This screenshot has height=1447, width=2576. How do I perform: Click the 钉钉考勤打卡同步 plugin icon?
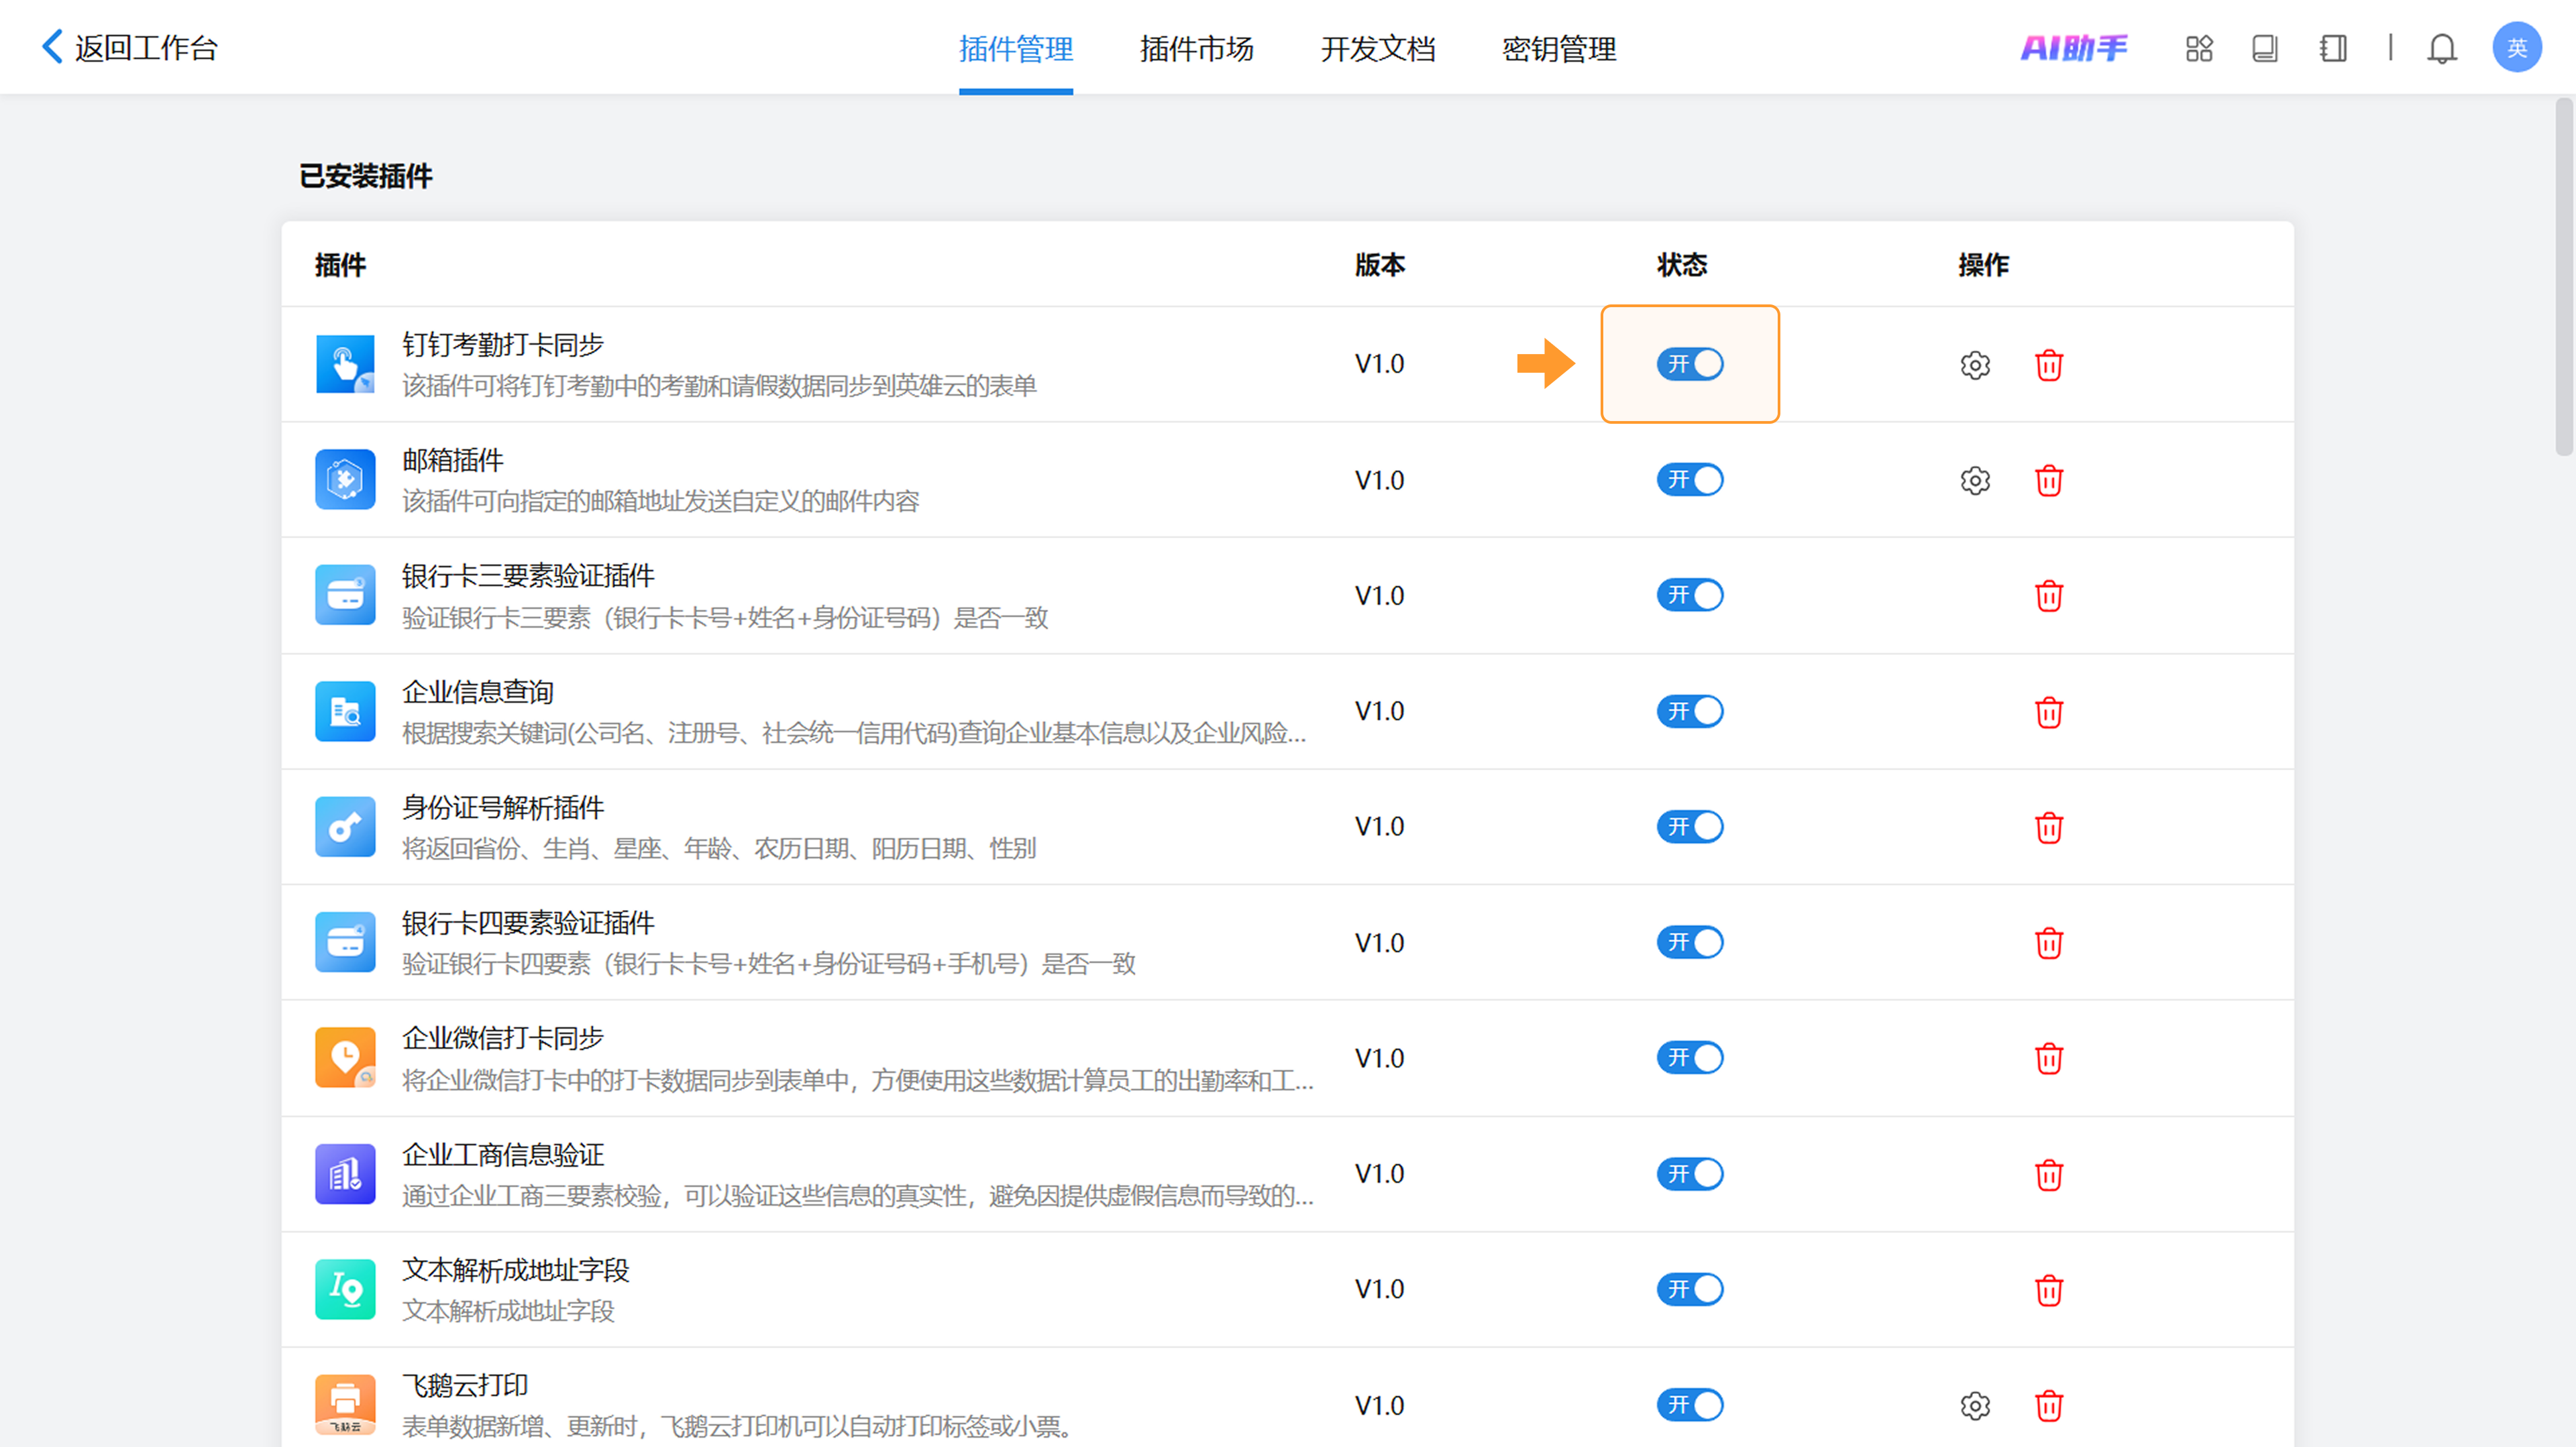(x=345, y=363)
